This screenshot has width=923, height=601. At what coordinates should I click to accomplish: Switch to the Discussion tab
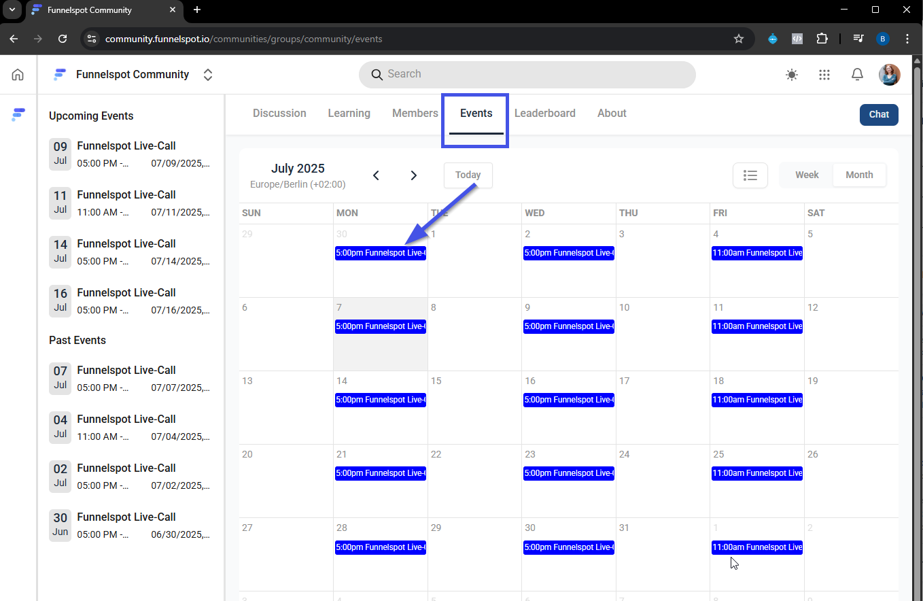click(279, 114)
